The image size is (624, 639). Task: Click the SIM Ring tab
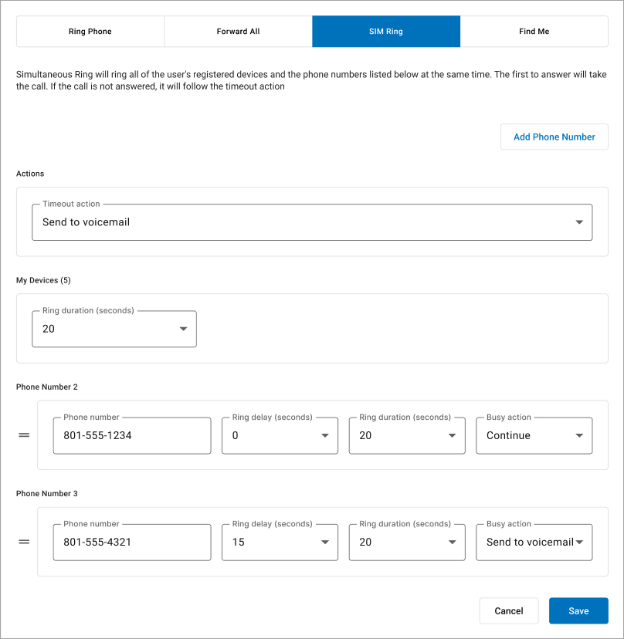386,32
